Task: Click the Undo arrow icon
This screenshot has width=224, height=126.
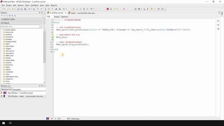Action: click(38, 9)
